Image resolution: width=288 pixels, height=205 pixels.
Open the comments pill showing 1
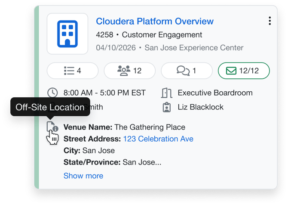pos(187,71)
